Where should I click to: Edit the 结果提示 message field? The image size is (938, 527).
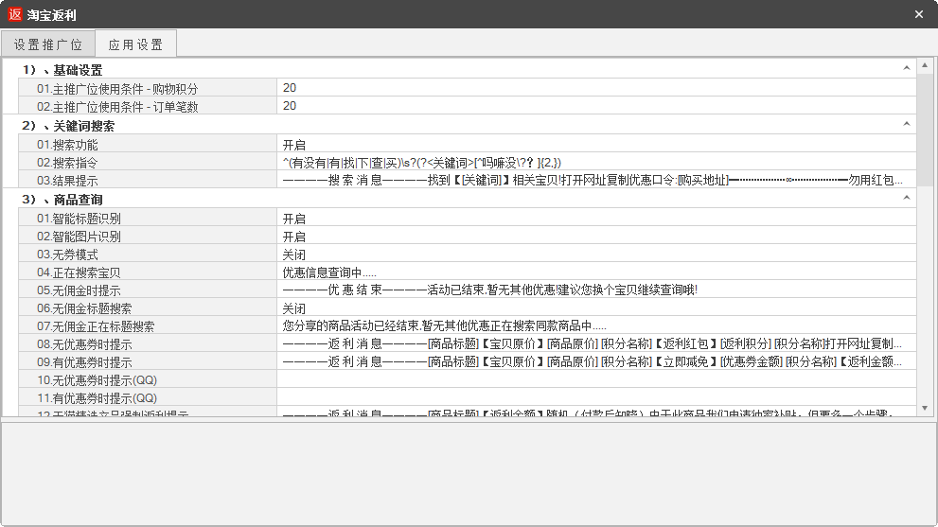coord(596,180)
